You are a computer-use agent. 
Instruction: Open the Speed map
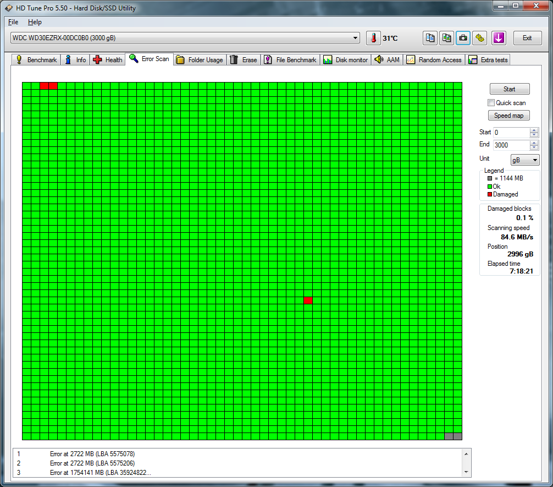point(508,116)
